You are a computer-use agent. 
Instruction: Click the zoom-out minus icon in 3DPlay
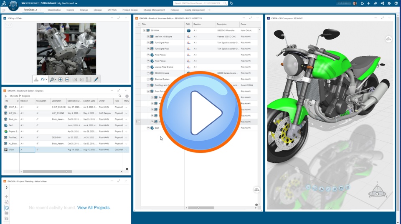tap(67, 80)
